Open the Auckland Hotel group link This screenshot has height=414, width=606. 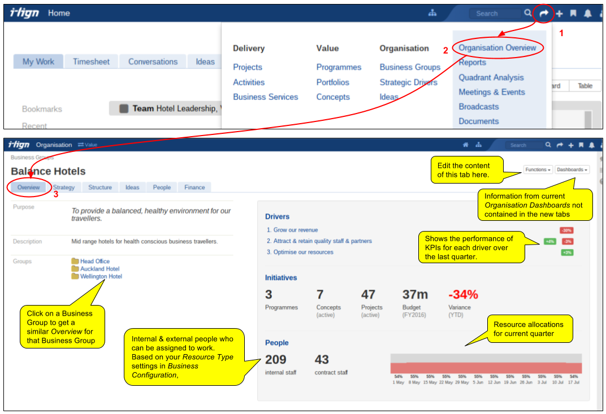(99, 269)
